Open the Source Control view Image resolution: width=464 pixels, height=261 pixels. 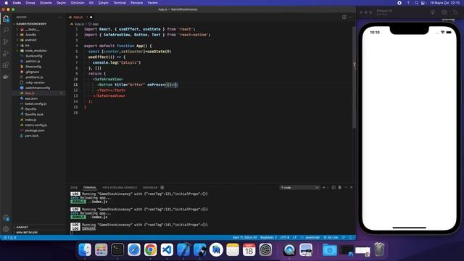[6, 42]
